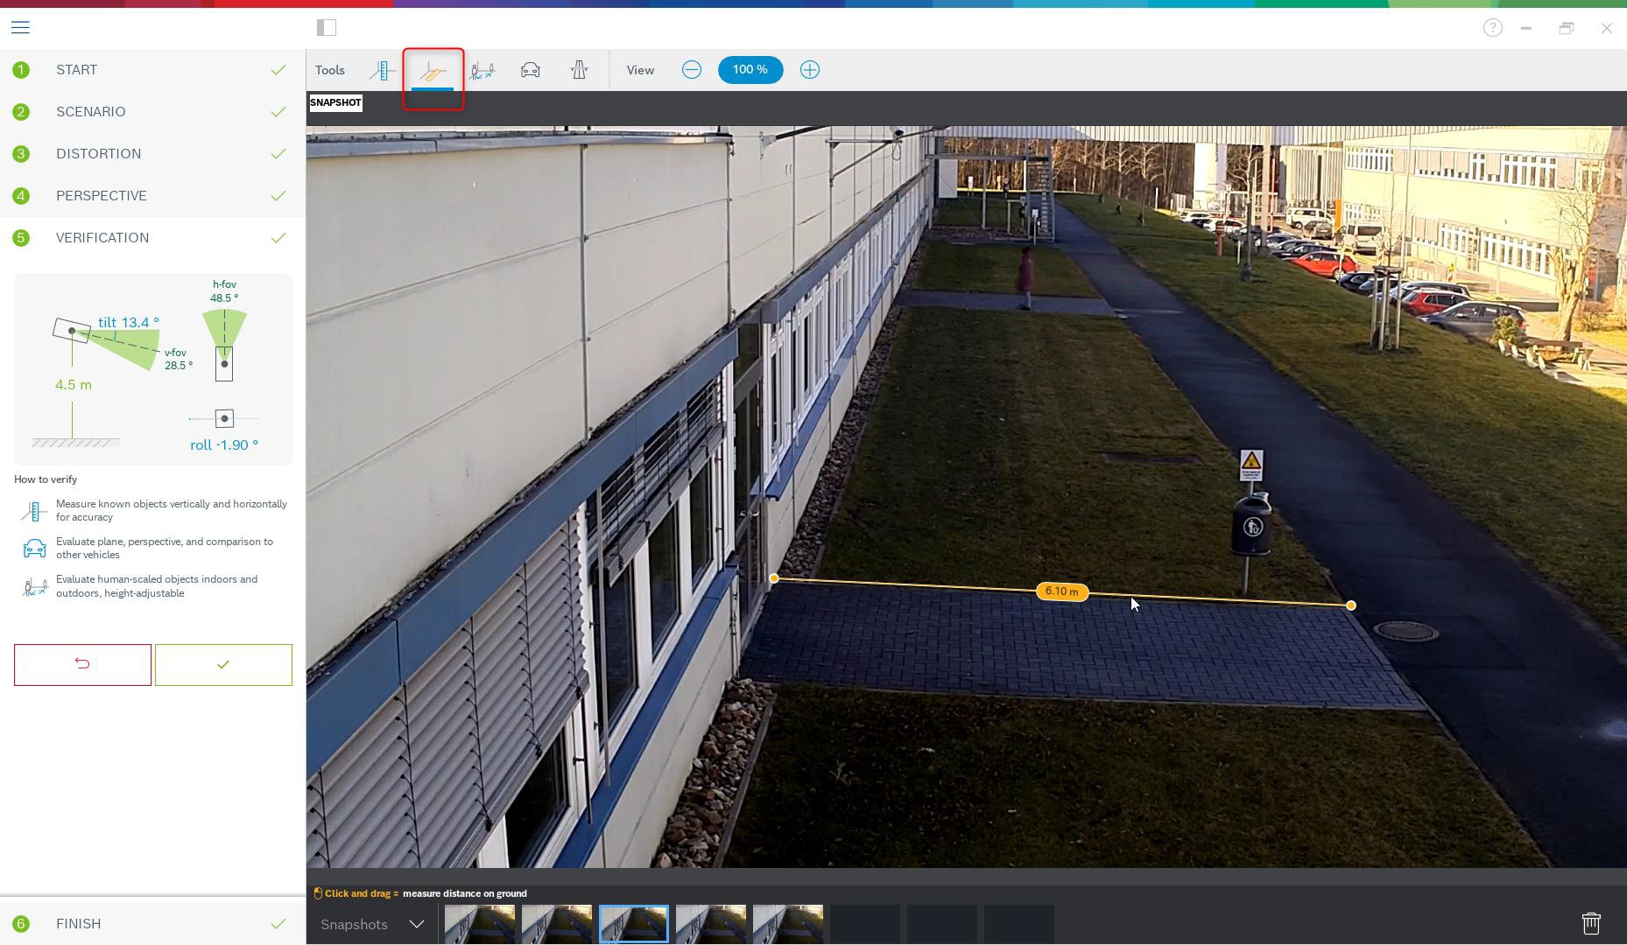Screen dimensions: 1627x945
Task: Open the DISTORTION step
Action: (x=98, y=154)
